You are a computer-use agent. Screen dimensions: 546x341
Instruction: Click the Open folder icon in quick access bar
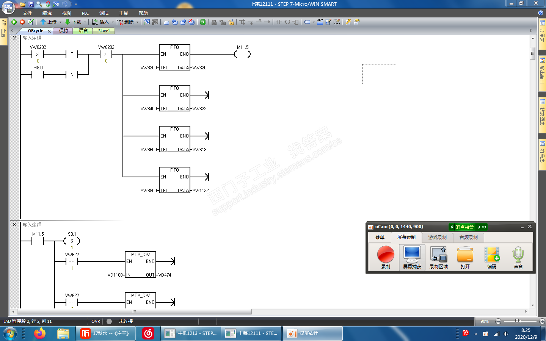pos(23,4)
